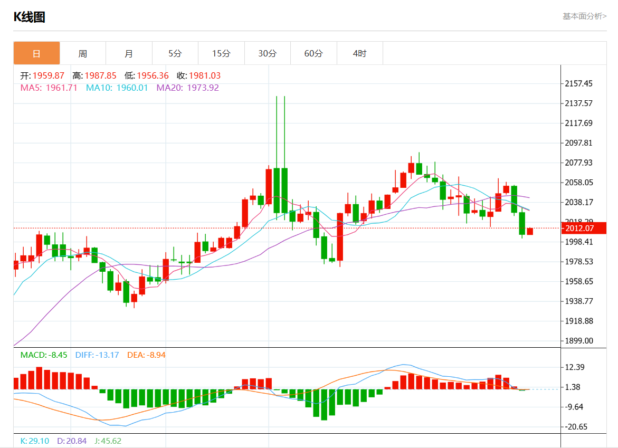The width and height of the screenshot is (618, 448).
Task: Click the J:45.62 KDJ indicator label
Action: tap(108, 441)
